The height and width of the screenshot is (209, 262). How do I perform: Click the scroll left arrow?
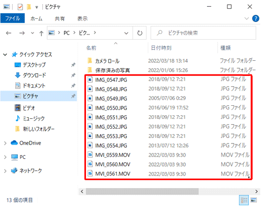click(82, 191)
